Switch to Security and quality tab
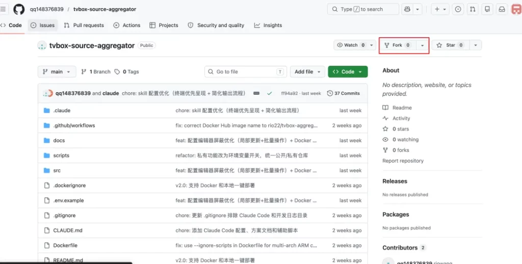 pyautogui.click(x=216, y=25)
